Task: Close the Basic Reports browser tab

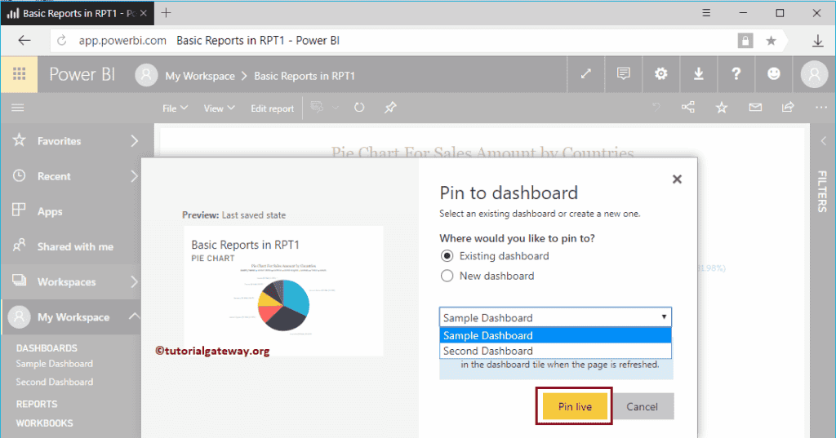Action: (x=144, y=13)
